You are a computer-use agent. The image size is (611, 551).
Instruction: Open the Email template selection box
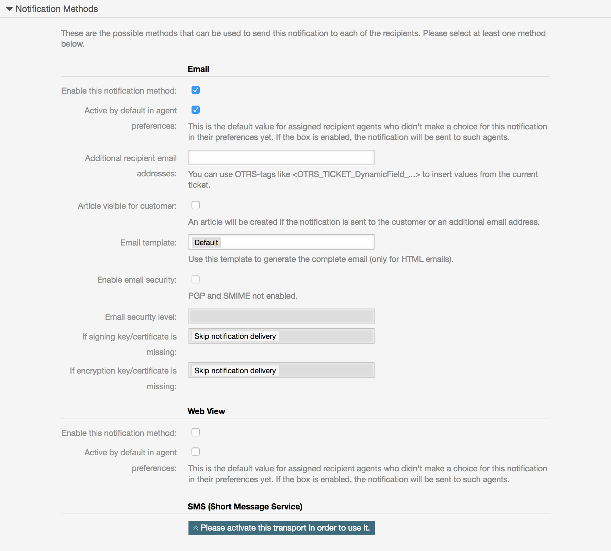coord(281,242)
